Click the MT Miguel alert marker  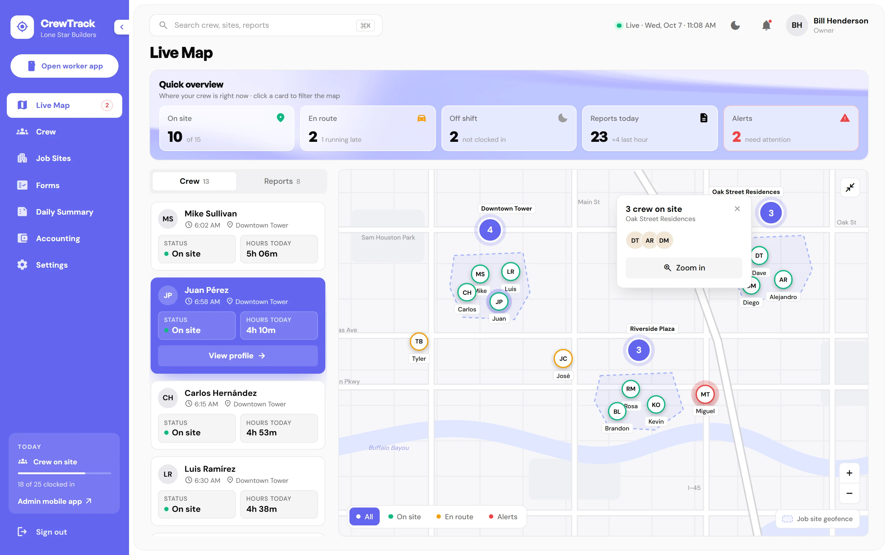(x=705, y=395)
